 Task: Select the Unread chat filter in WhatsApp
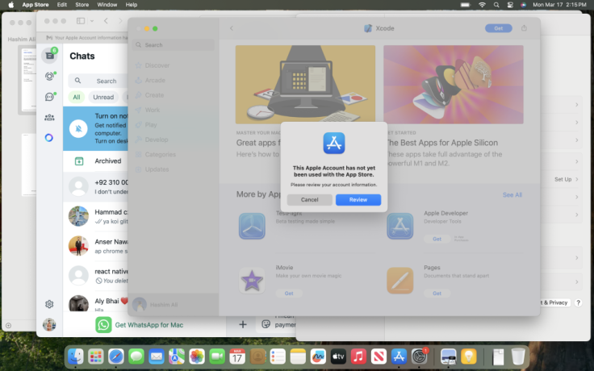point(103,97)
